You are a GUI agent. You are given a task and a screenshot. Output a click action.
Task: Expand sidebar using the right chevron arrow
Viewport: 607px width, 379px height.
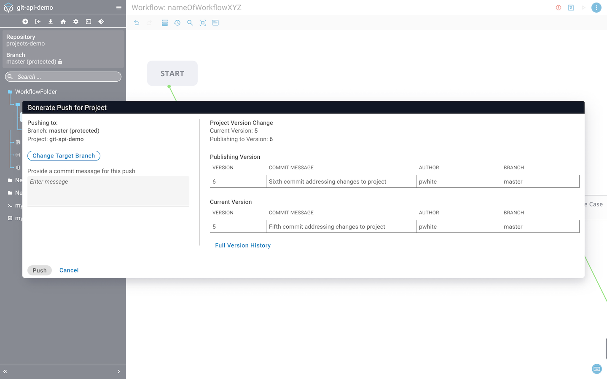click(x=119, y=371)
